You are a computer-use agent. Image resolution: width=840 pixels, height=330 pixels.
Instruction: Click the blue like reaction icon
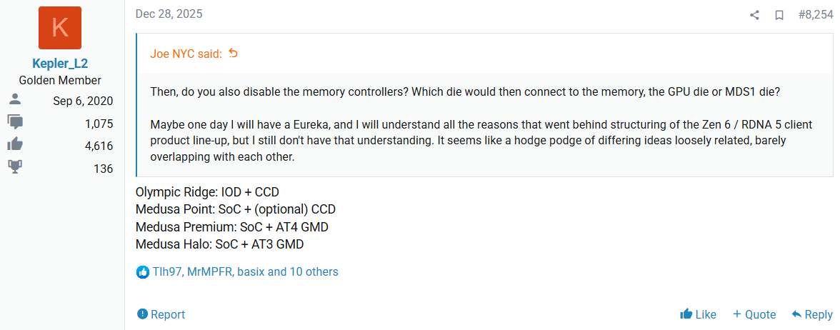pos(143,272)
